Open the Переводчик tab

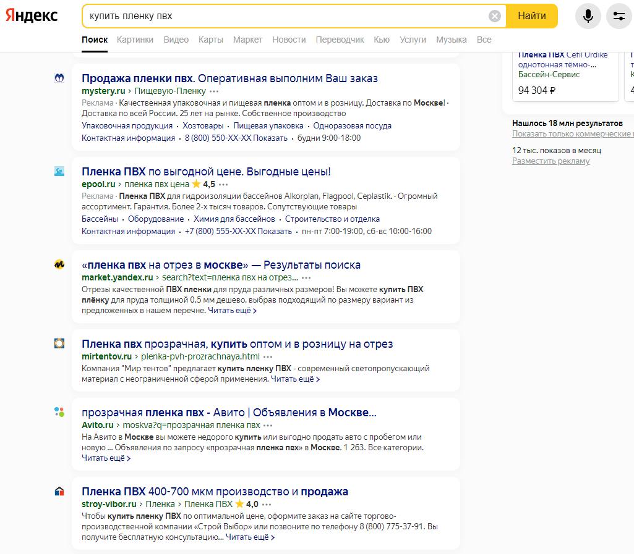point(340,40)
